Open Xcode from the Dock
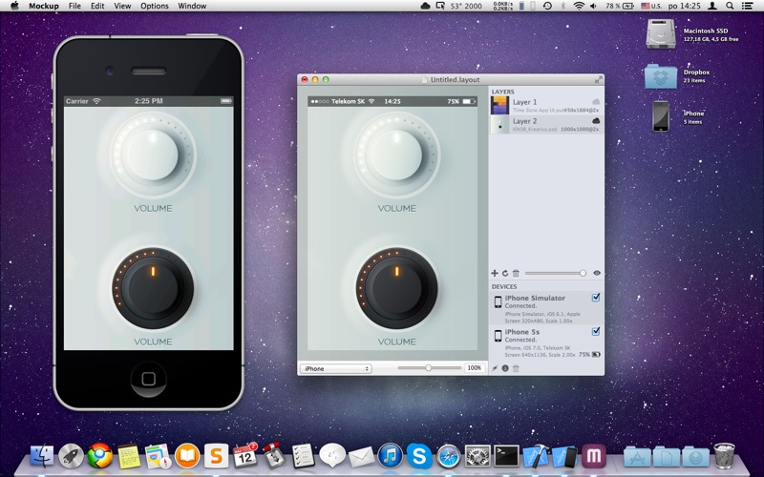The height and width of the screenshot is (477, 764). tap(536, 457)
